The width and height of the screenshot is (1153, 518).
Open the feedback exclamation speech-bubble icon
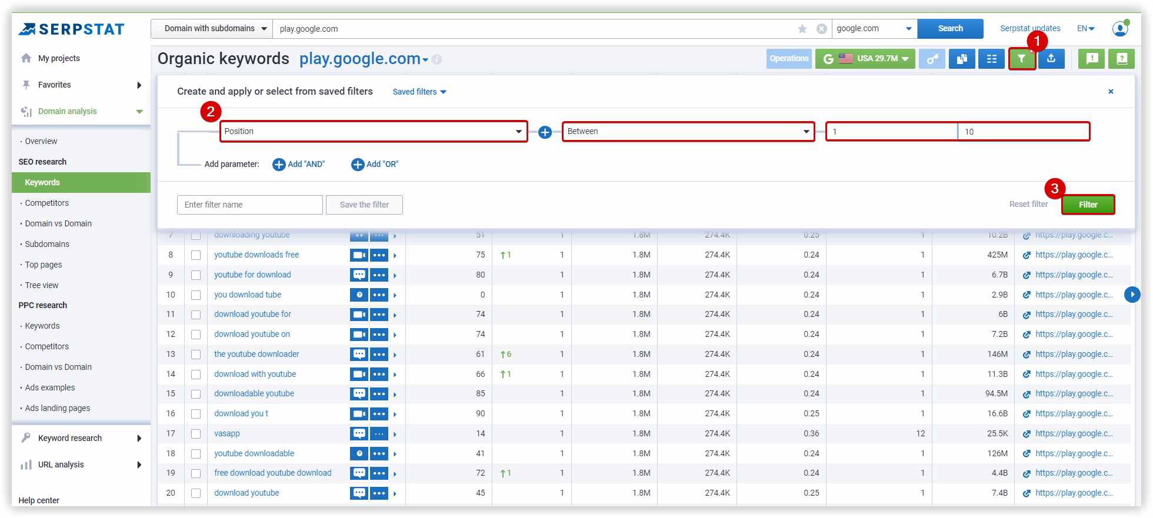click(1092, 59)
